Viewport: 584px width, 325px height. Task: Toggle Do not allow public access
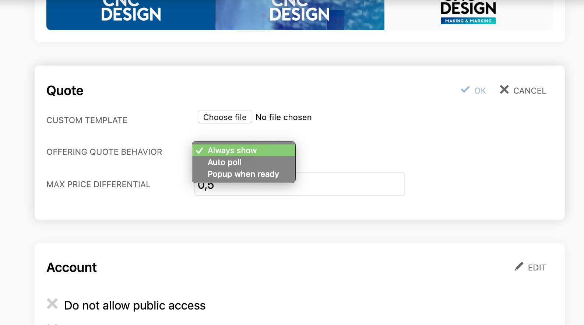(x=135, y=305)
